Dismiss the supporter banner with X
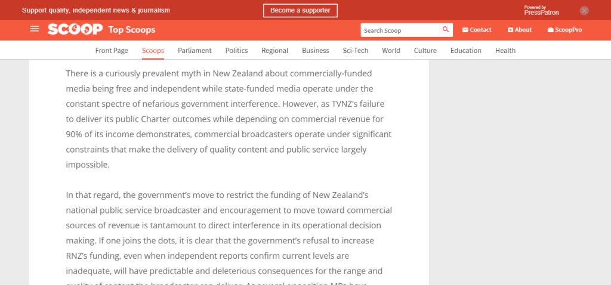 [x=584, y=10]
